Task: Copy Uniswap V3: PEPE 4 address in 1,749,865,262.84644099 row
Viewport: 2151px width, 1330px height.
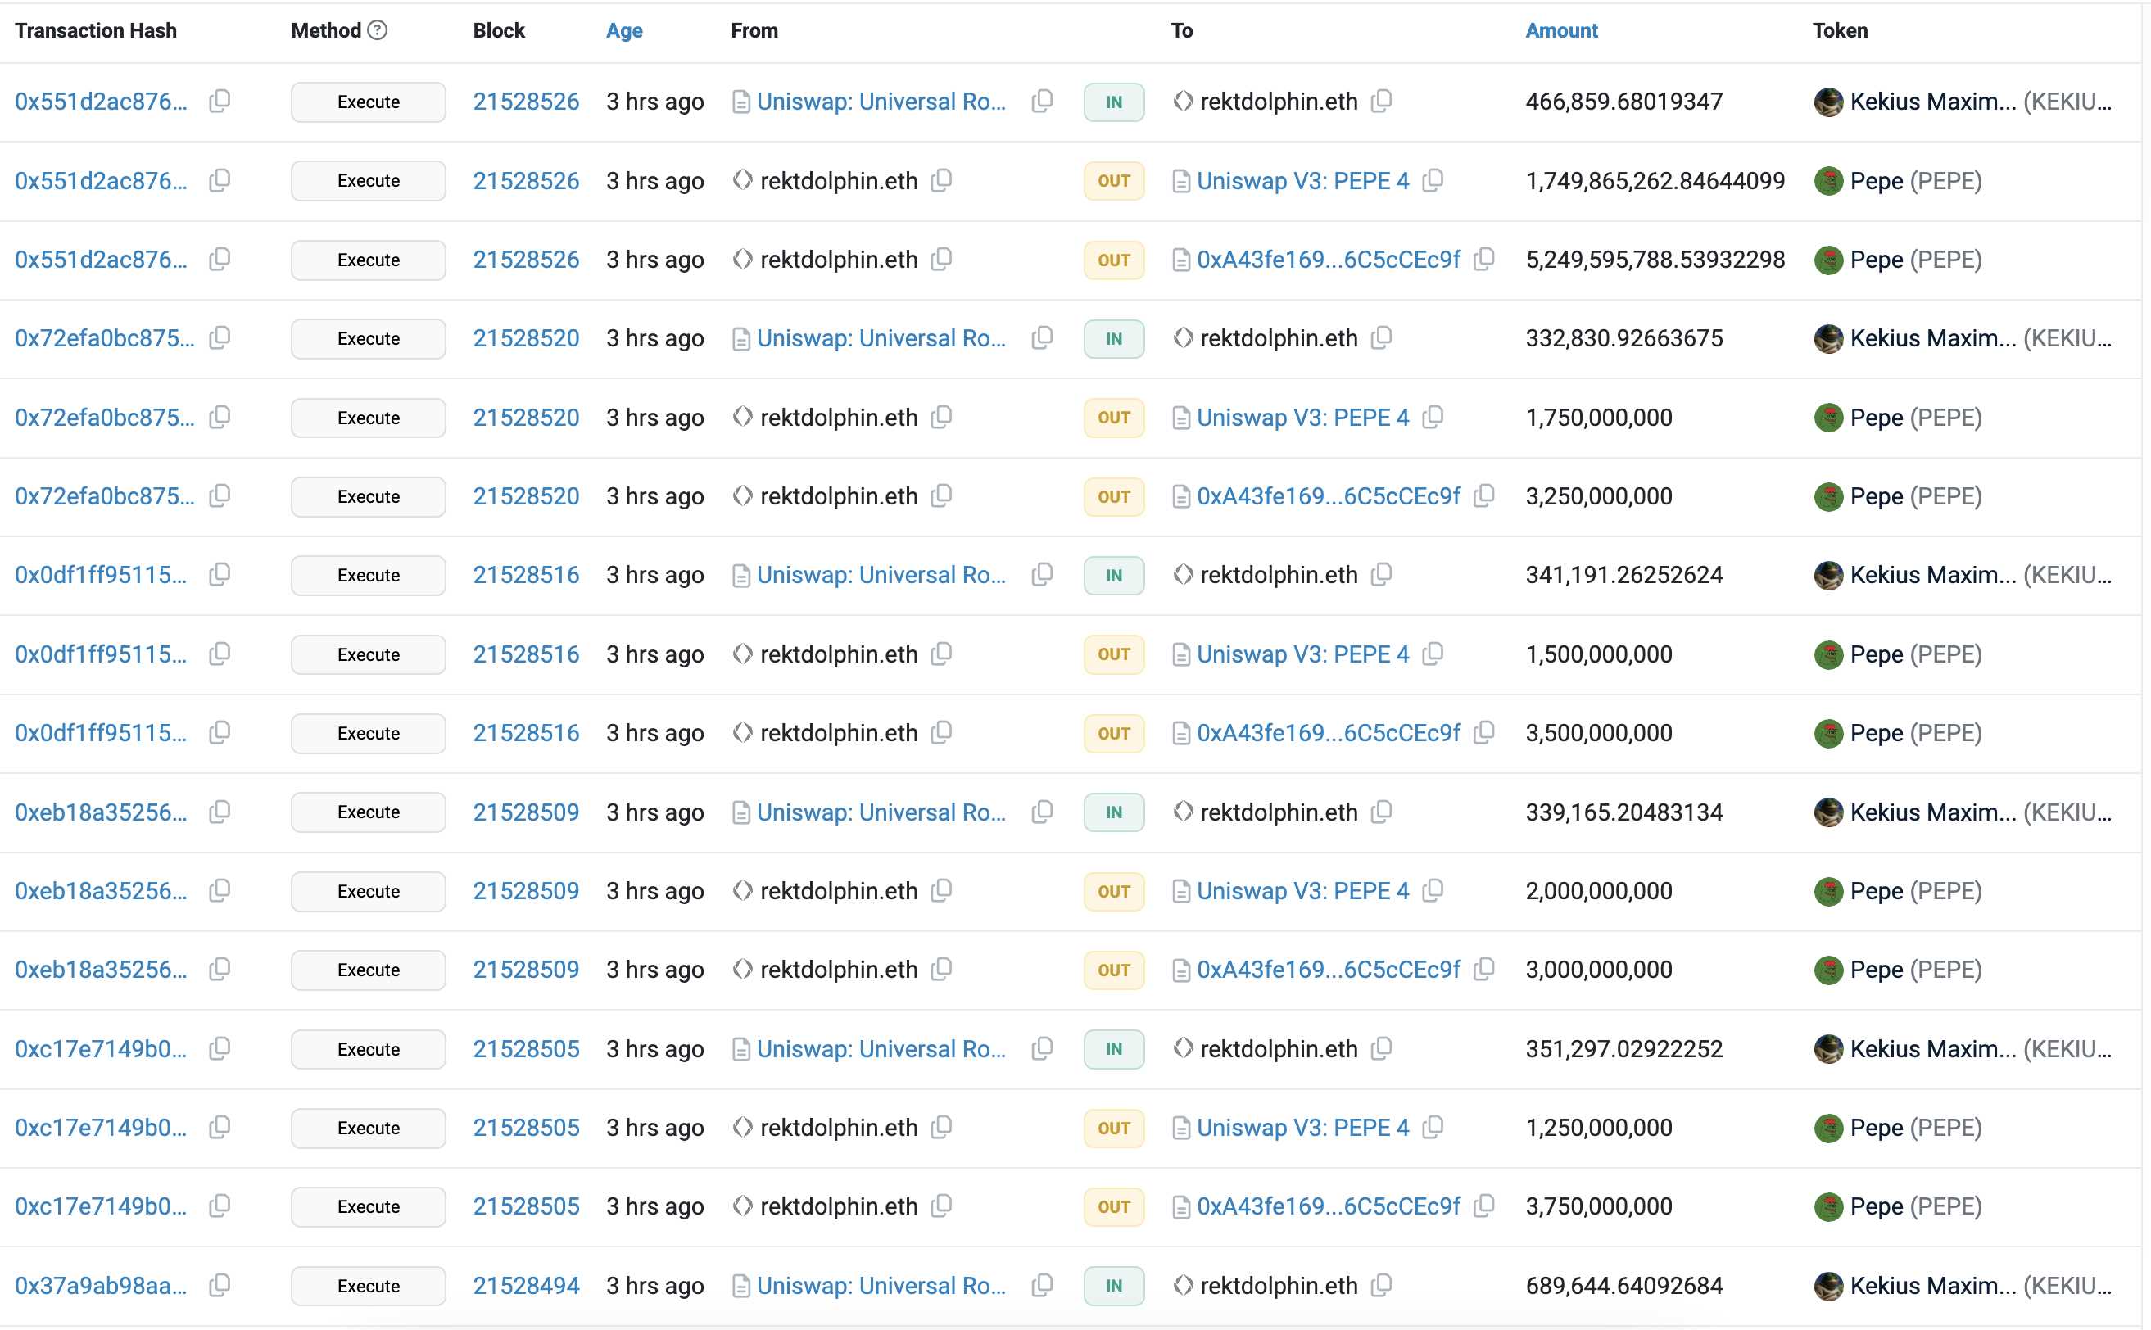Action: pos(1433,180)
